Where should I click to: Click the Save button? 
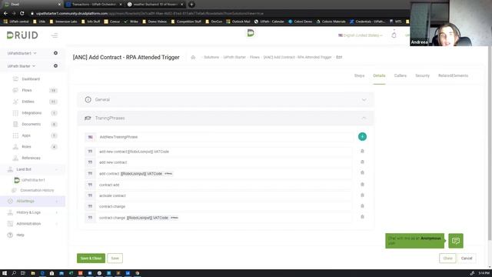115,259
